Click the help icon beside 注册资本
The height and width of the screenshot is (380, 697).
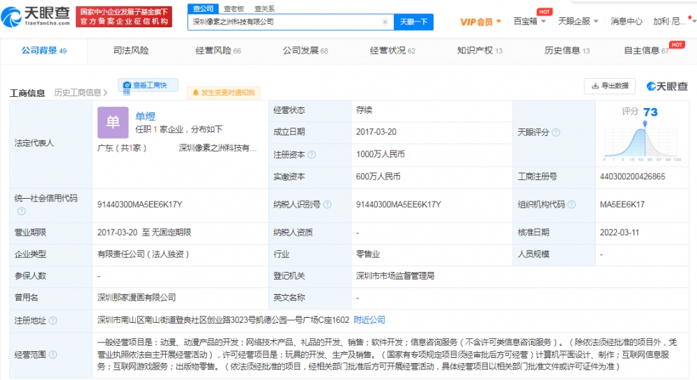(312, 155)
